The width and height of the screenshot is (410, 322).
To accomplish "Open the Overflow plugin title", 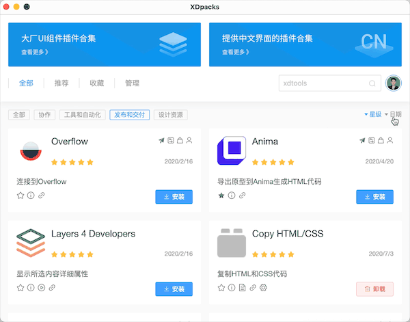I will click(x=70, y=142).
